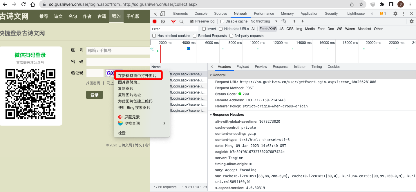
Task: Toggle the browser side panel icon
Action: tap(391, 4)
